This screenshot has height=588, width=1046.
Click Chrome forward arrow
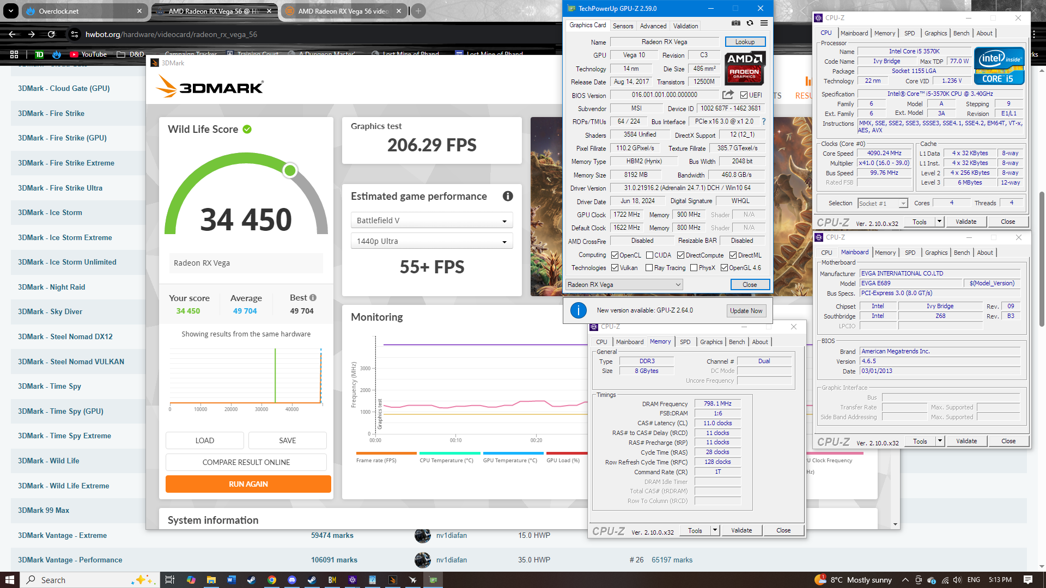32,34
